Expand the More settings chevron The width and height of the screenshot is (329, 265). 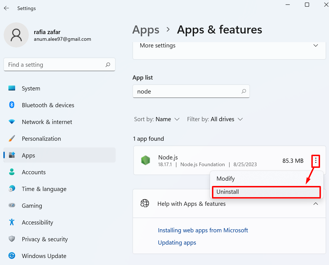[x=316, y=46]
